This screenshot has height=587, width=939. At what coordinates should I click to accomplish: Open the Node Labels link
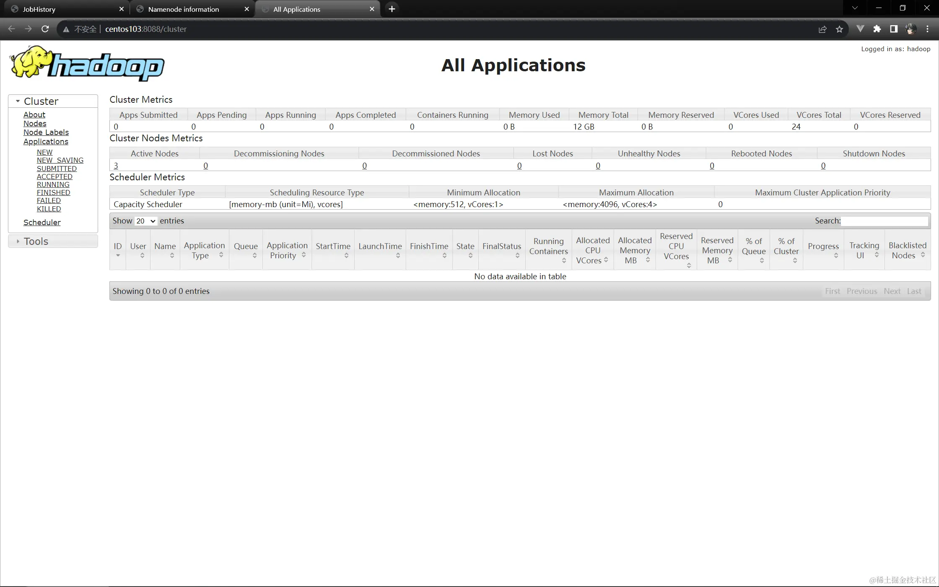pyautogui.click(x=46, y=132)
